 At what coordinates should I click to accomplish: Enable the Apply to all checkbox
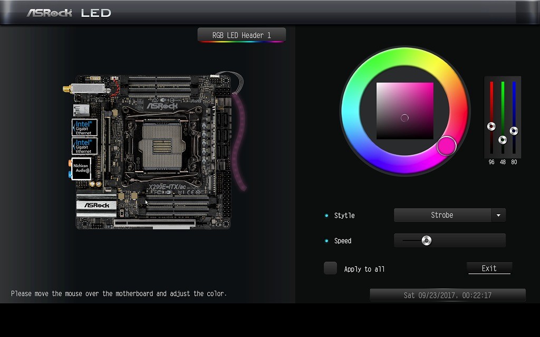pyautogui.click(x=330, y=268)
